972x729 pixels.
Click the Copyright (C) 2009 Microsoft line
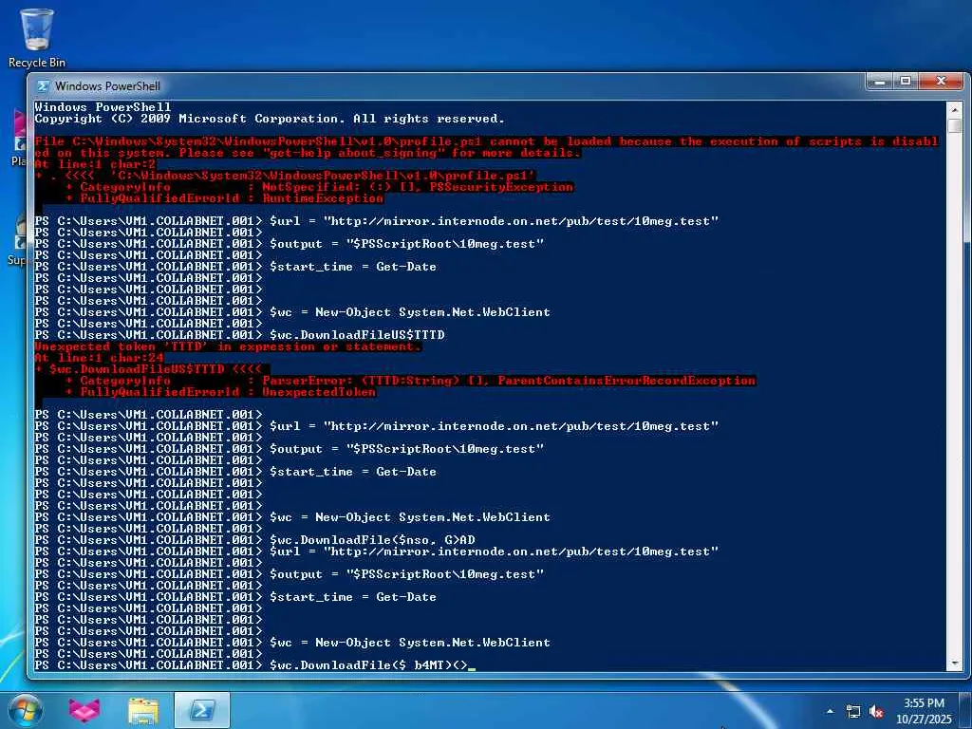[x=270, y=119]
